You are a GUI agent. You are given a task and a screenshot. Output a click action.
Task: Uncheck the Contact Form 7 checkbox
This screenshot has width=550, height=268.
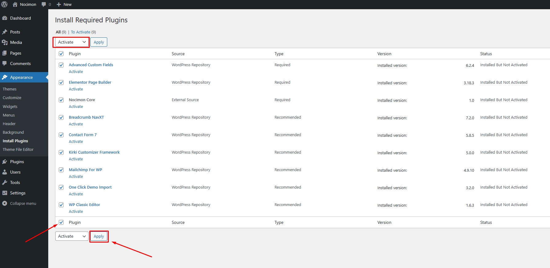tap(61, 135)
